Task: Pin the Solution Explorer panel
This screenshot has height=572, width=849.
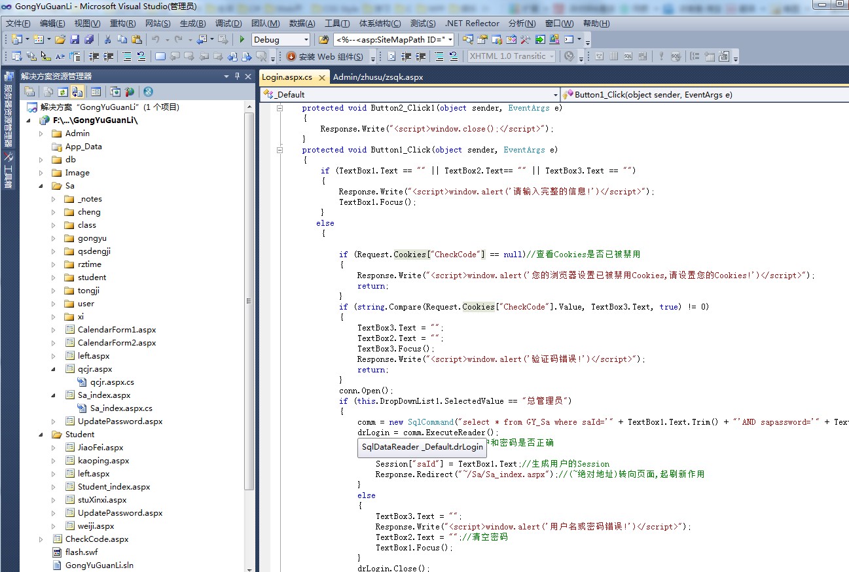Action: tap(238, 76)
